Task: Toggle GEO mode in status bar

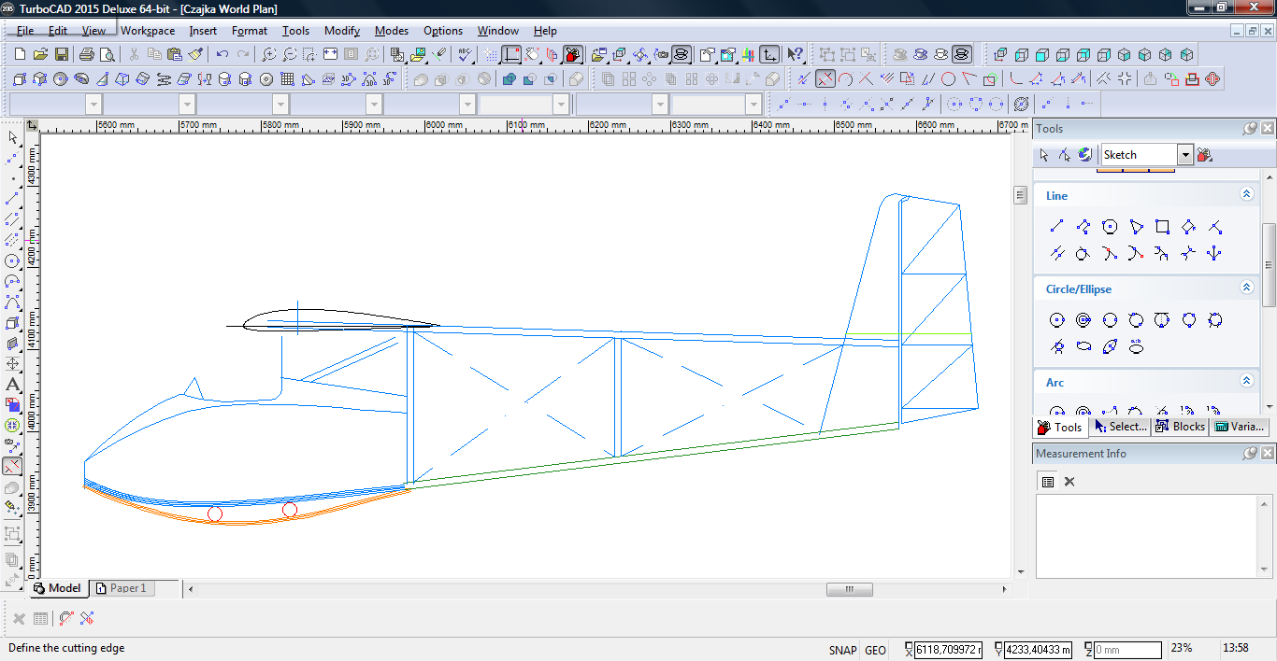Action: pos(876,650)
